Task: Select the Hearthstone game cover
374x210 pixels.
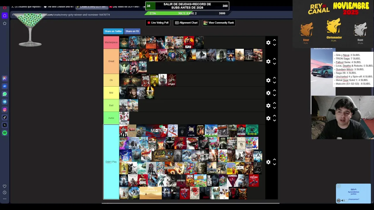Action: tap(163, 155)
